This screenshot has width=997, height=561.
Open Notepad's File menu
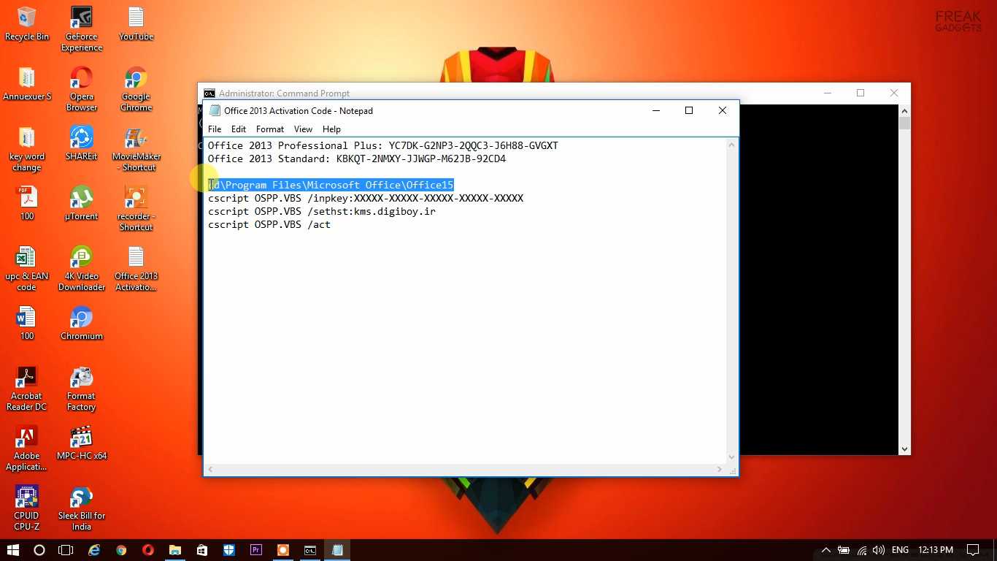coord(215,129)
